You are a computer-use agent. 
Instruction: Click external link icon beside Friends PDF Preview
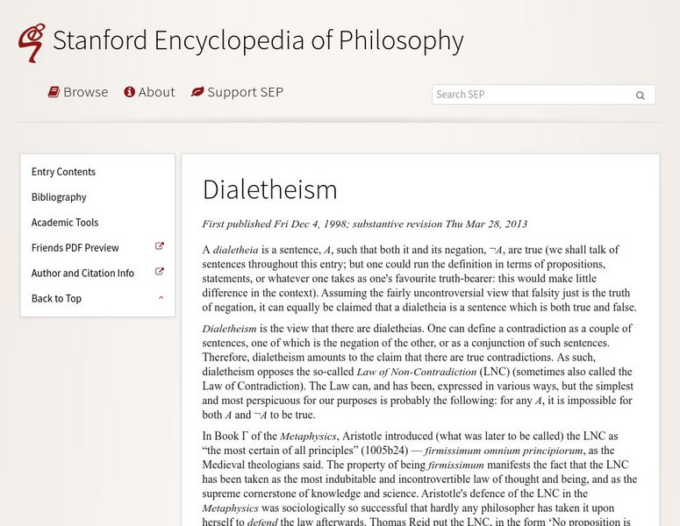tap(160, 246)
